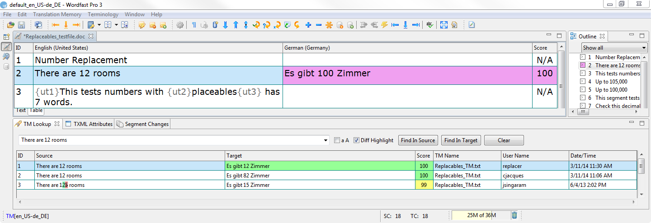Viewport: 651px width, 223px height.
Task: Click the open file folder icon
Action: coord(10,25)
